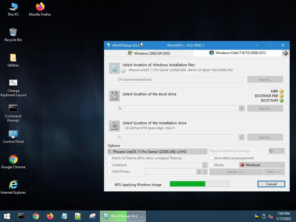Viewport: 296px width, 222px height.
Task: Open Recycle Bin on desktop
Action: 13,35
